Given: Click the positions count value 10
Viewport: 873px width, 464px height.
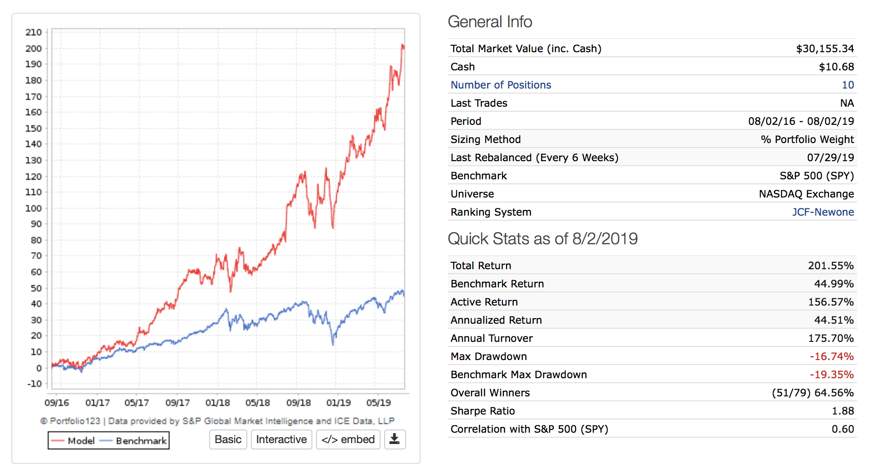Looking at the screenshot, I should coord(848,85).
